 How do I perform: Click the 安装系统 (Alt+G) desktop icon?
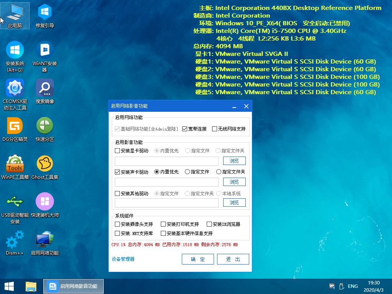click(x=15, y=57)
